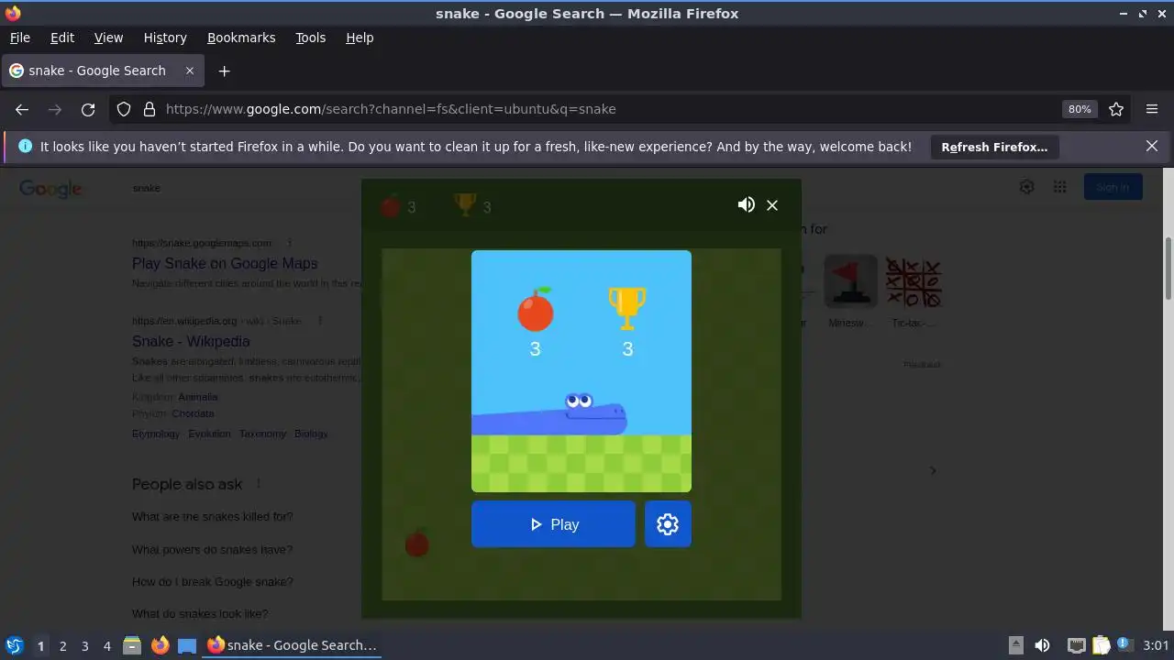Select the snake - Google Search tab
1174x660 pixels.
tap(96, 71)
